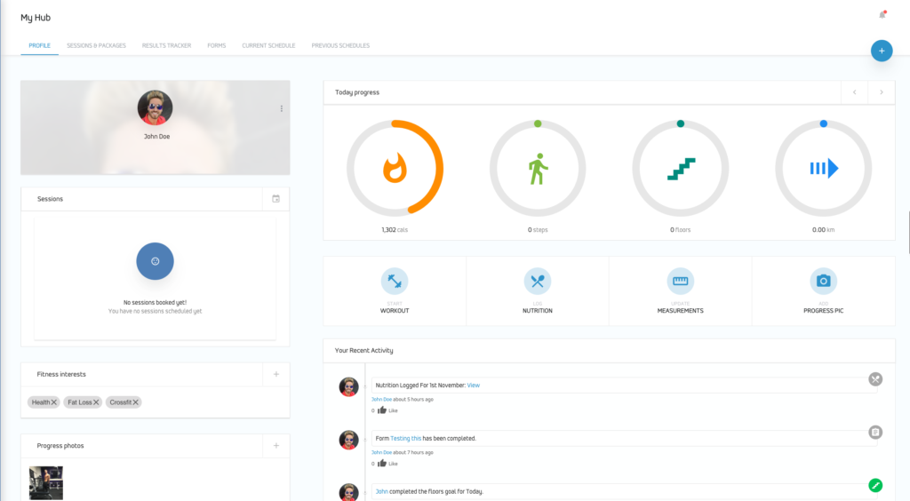
Task: View the Previous Schedules tab
Action: pos(340,45)
